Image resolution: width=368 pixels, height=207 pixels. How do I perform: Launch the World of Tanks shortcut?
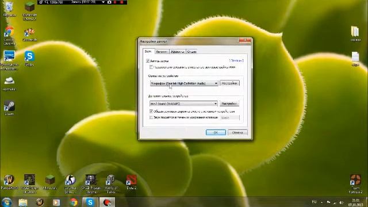pos(111,184)
